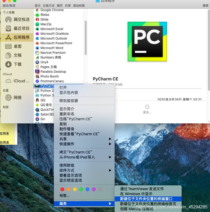Select the Microsoft Word icon
This screenshot has width=210, height=212.
37,48
